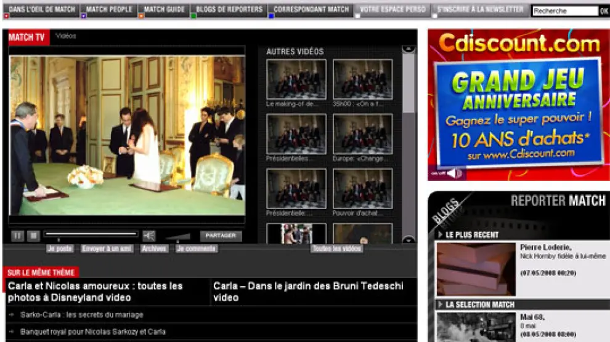Mute the video player sound
This screenshot has width=610, height=342.
point(149,236)
